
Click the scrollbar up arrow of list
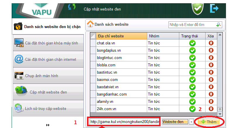(x=220, y=35)
